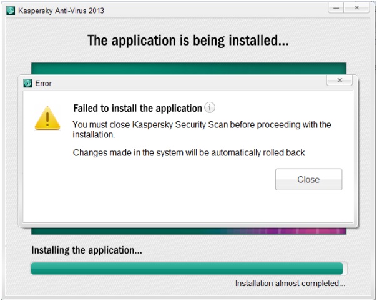Click 'The application is being installed...' heading

[188, 41]
